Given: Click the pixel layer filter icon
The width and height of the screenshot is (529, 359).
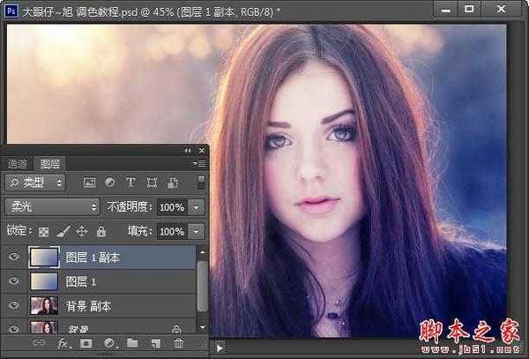Looking at the screenshot, I should [x=89, y=183].
